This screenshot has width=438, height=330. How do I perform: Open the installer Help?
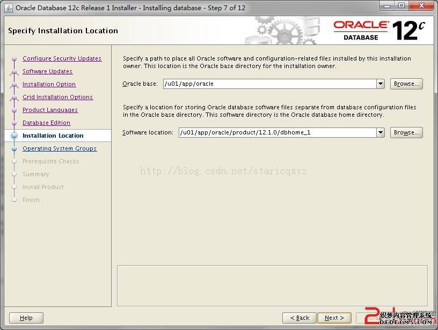[26, 318]
